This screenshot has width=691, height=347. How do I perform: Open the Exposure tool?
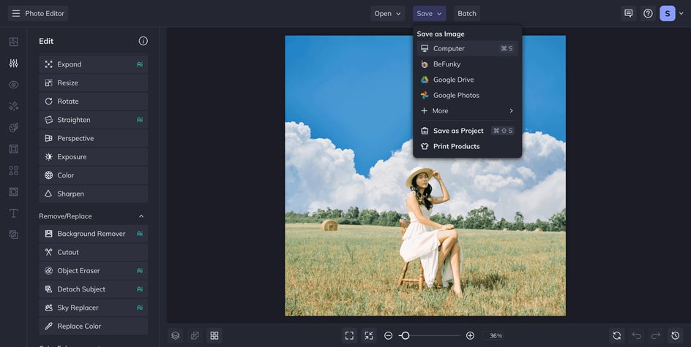click(94, 156)
